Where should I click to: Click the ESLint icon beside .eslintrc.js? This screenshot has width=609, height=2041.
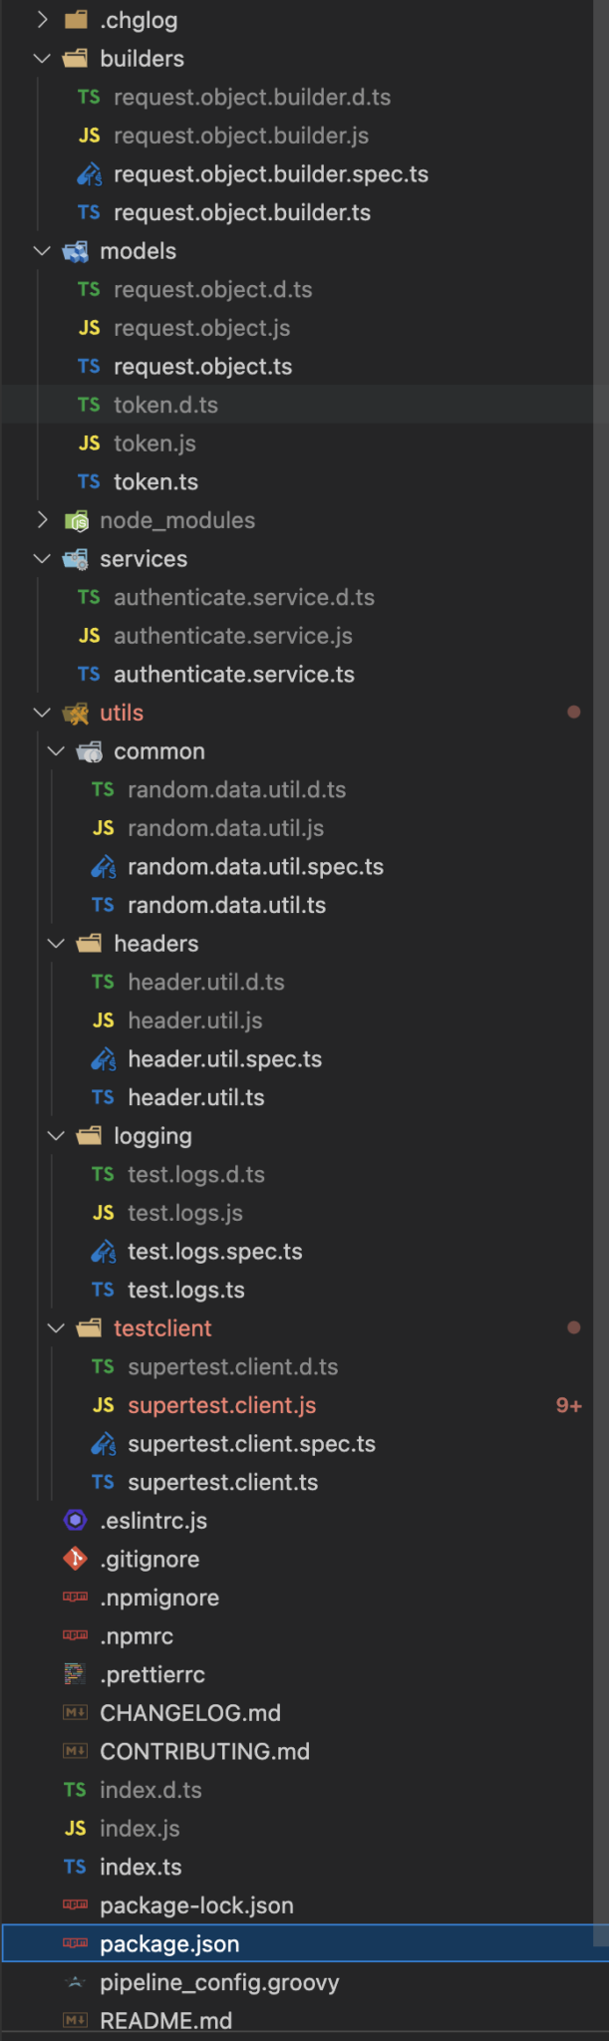pyautogui.click(x=75, y=1521)
